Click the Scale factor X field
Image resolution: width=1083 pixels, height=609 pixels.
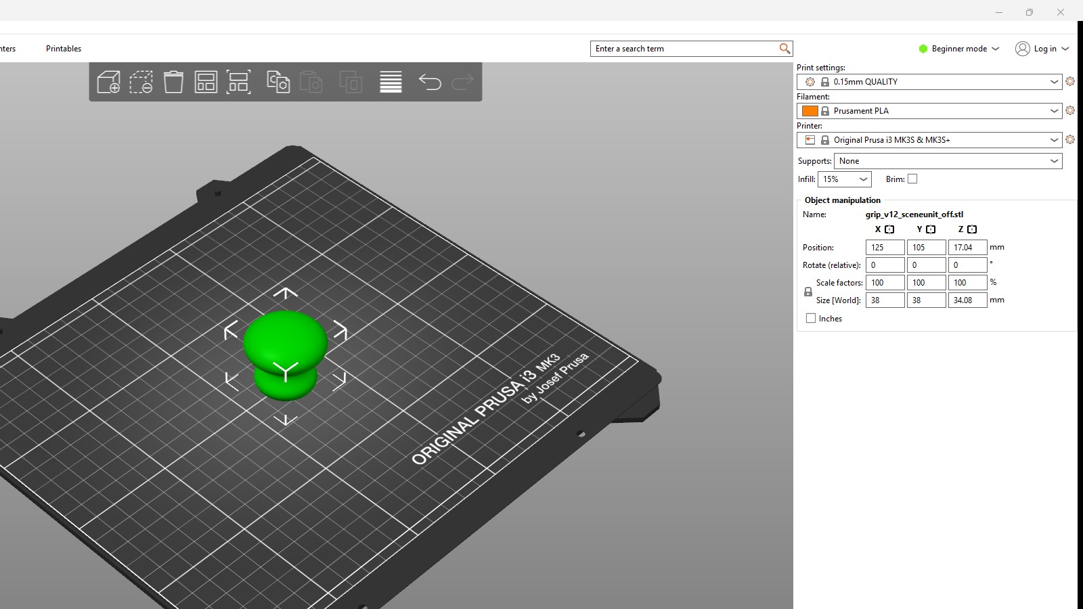[x=885, y=283]
